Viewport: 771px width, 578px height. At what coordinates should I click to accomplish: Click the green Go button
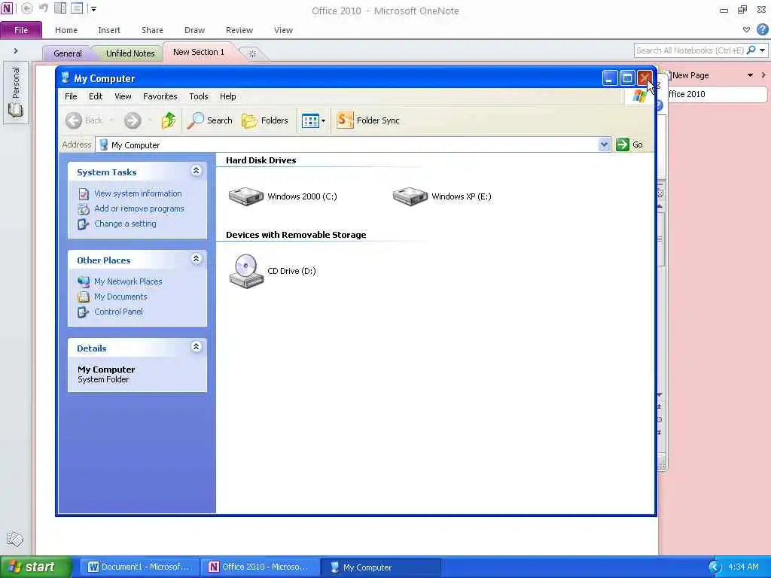[629, 144]
